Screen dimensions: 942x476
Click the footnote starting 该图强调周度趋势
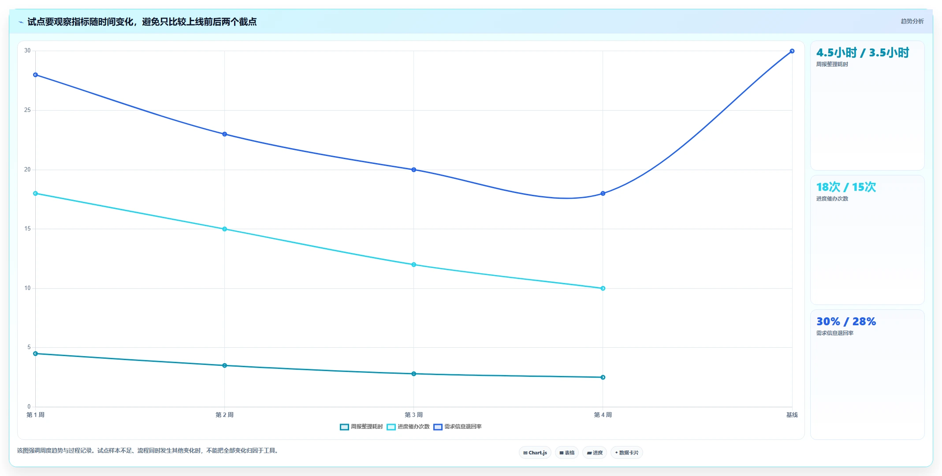tap(148, 450)
